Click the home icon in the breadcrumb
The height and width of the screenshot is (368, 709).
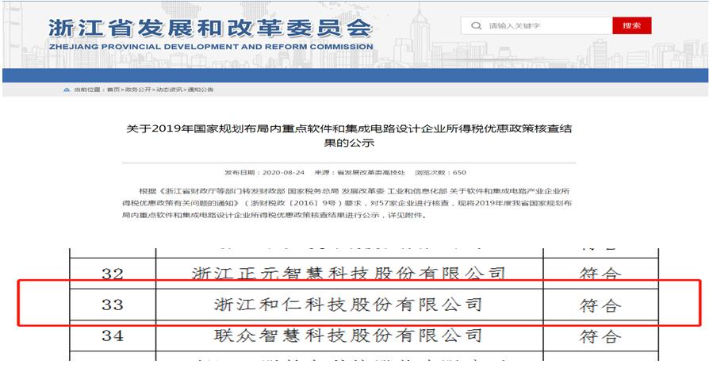(67, 90)
